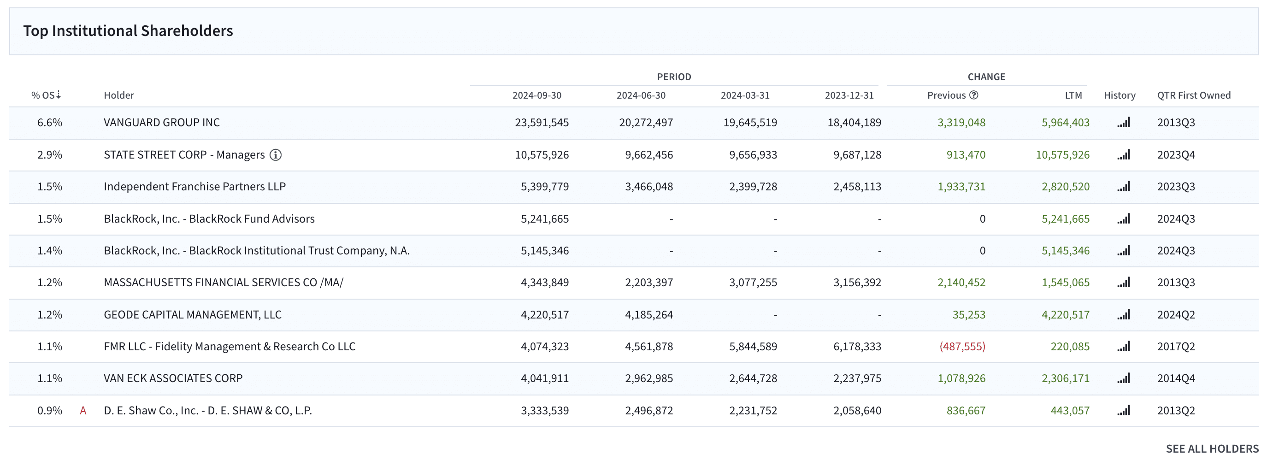Open BlackRock Fund Advisors holder entry
The image size is (1273, 460).
pyautogui.click(x=209, y=218)
